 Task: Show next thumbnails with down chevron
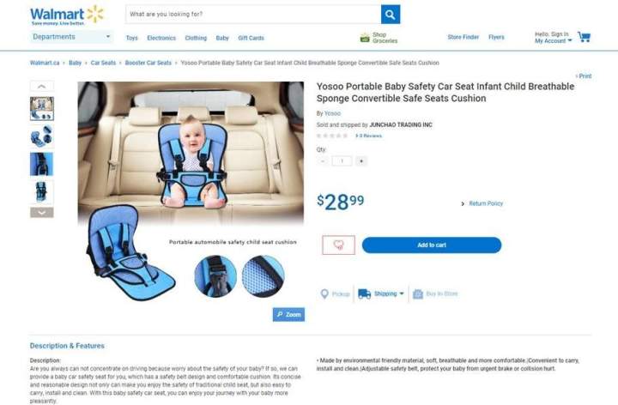pos(42,212)
